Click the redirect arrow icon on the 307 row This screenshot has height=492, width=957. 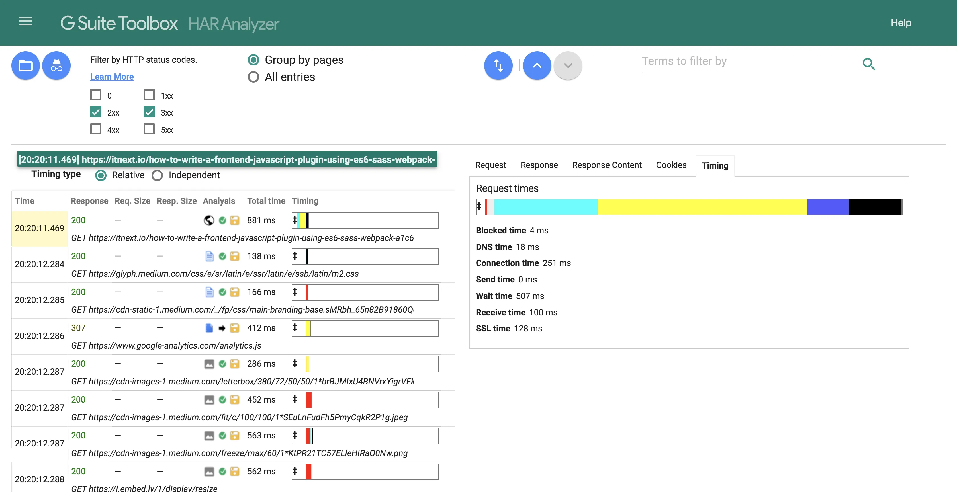222,328
